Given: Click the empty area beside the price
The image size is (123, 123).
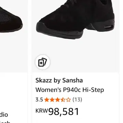Looking at the screenshot, I should (x=98, y=112).
